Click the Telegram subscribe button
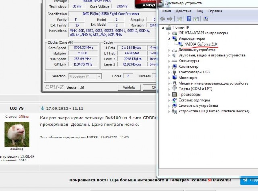Viewport: 258px width, 191px height. coord(249,180)
